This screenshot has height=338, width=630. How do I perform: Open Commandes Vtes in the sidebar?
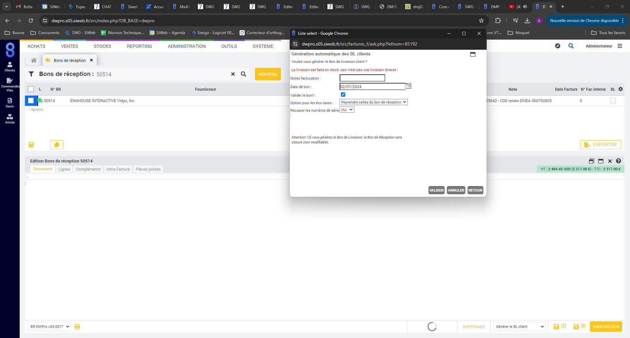(10, 84)
